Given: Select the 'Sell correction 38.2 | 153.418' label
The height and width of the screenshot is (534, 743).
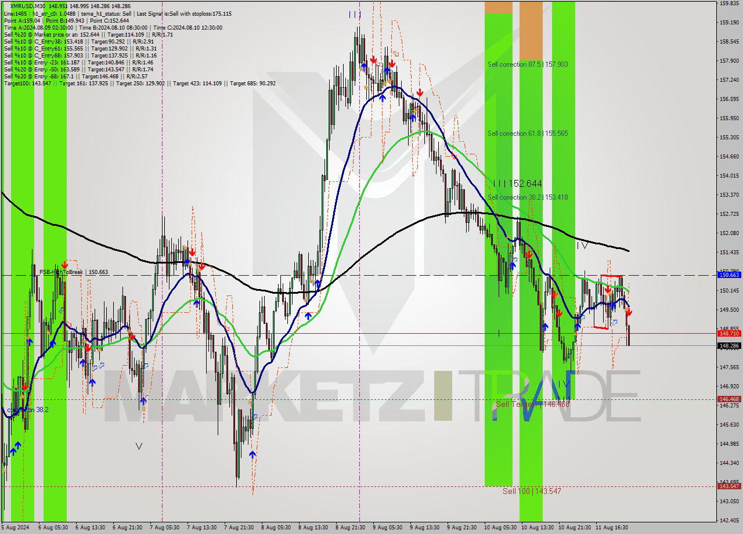Looking at the screenshot, I should [528, 197].
